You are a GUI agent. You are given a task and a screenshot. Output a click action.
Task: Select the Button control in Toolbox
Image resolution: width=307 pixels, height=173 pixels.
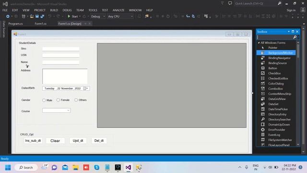point(276,68)
